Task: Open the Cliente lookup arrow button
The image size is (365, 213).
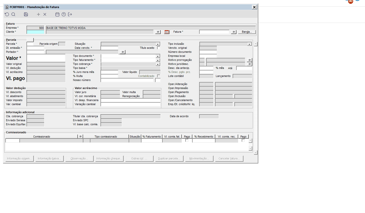Action: pos(158,32)
